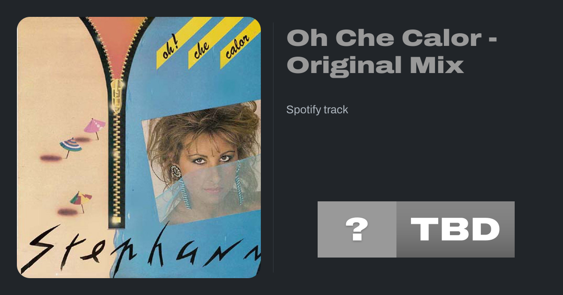Click the round jeweled earring stud

click(176, 171)
